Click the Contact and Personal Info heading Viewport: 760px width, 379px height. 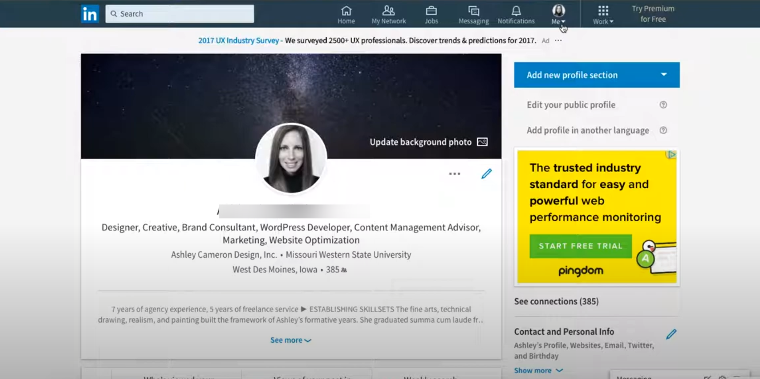[564, 332]
